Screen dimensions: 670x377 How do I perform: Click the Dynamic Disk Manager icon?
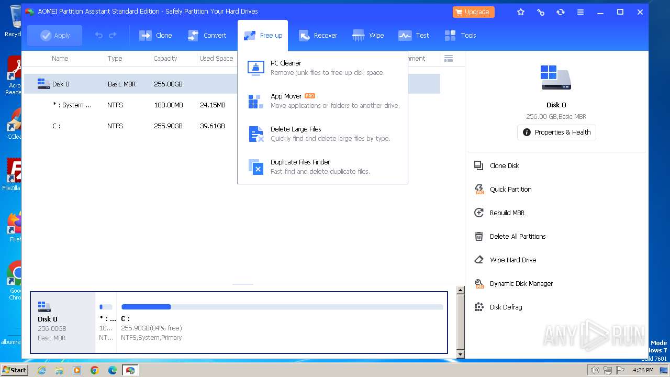click(x=479, y=283)
